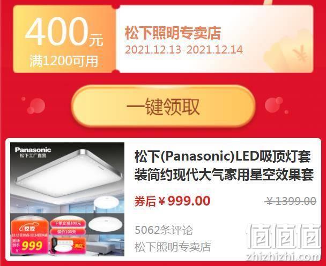Image resolution: width=326 pixels, height=266 pixels.
Task: Click the 值值值 watermark logo
Action: click(x=283, y=236)
